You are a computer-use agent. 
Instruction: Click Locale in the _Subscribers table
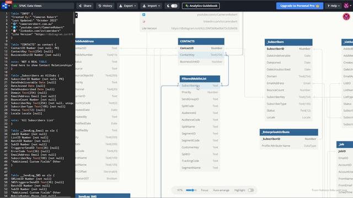(288, 117)
